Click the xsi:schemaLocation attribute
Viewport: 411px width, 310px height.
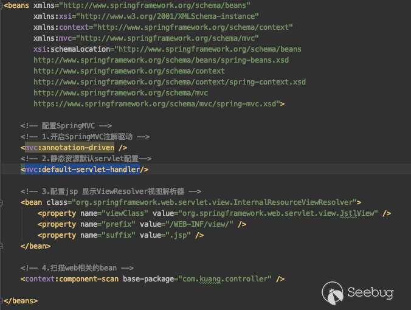(72, 49)
